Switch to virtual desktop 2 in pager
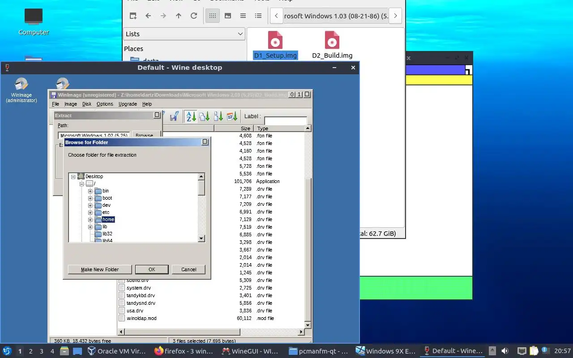 click(30, 351)
